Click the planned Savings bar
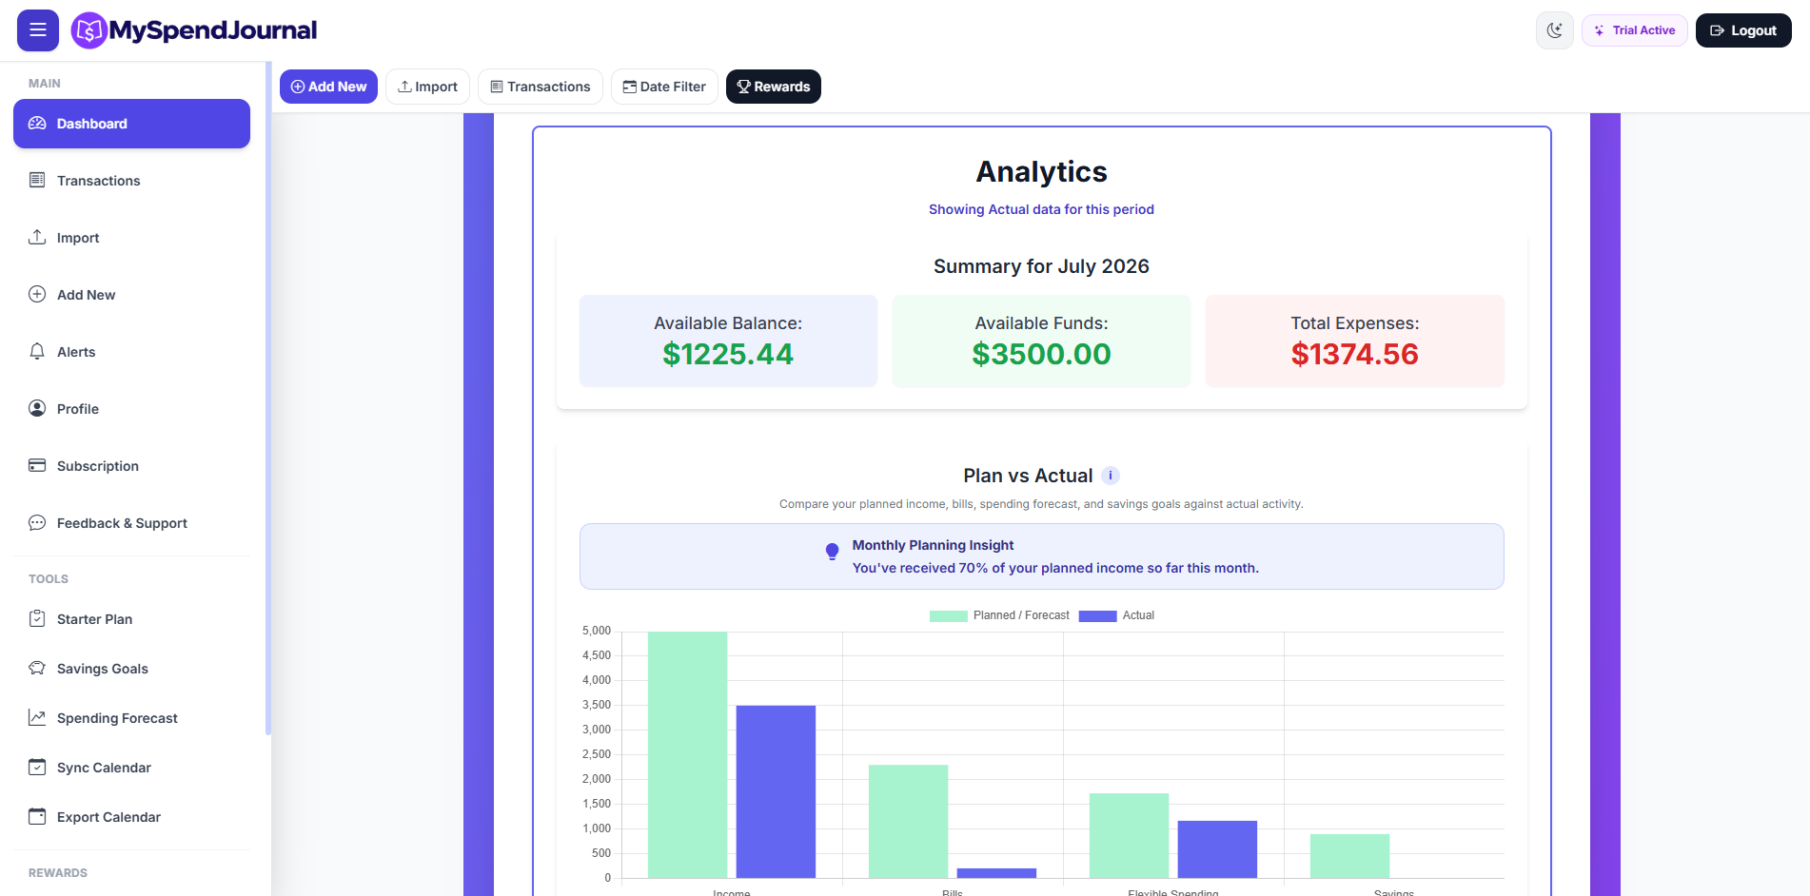The image size is (1810, 896). tap(1349, 856)
